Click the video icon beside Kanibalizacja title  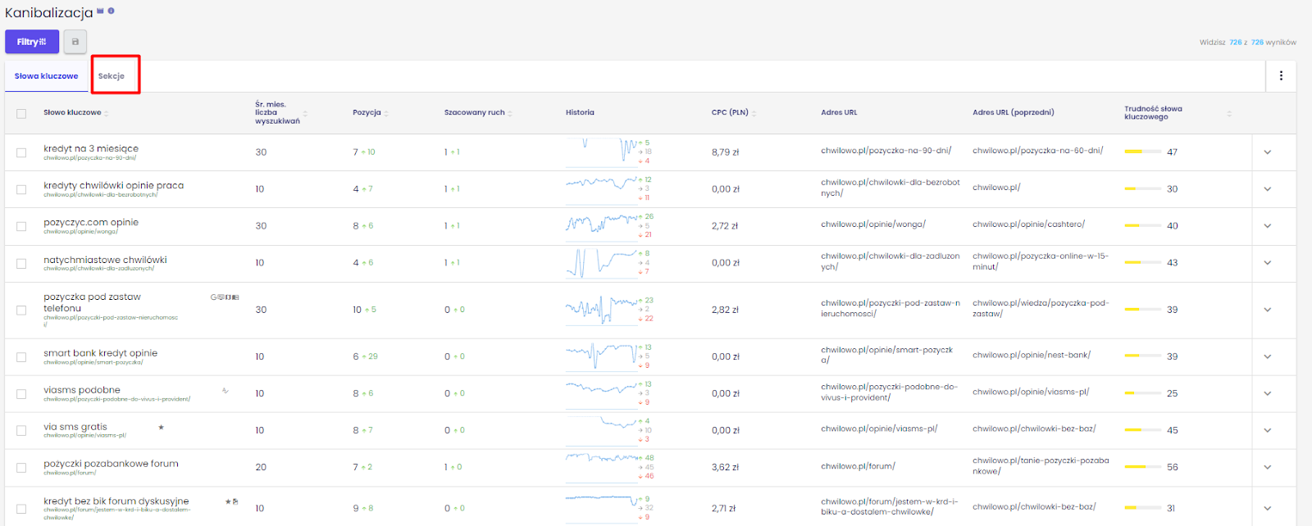(x=101, y=11)
